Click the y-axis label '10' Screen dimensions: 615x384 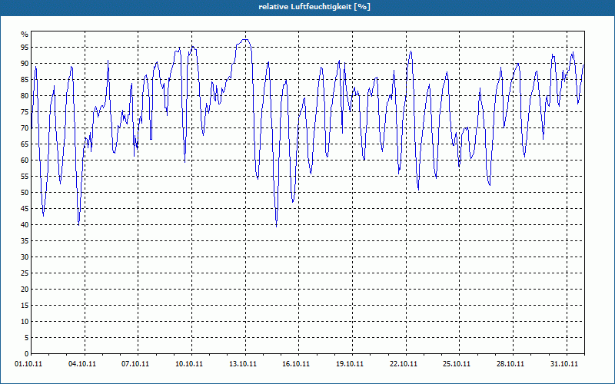[x=25, y=321]
